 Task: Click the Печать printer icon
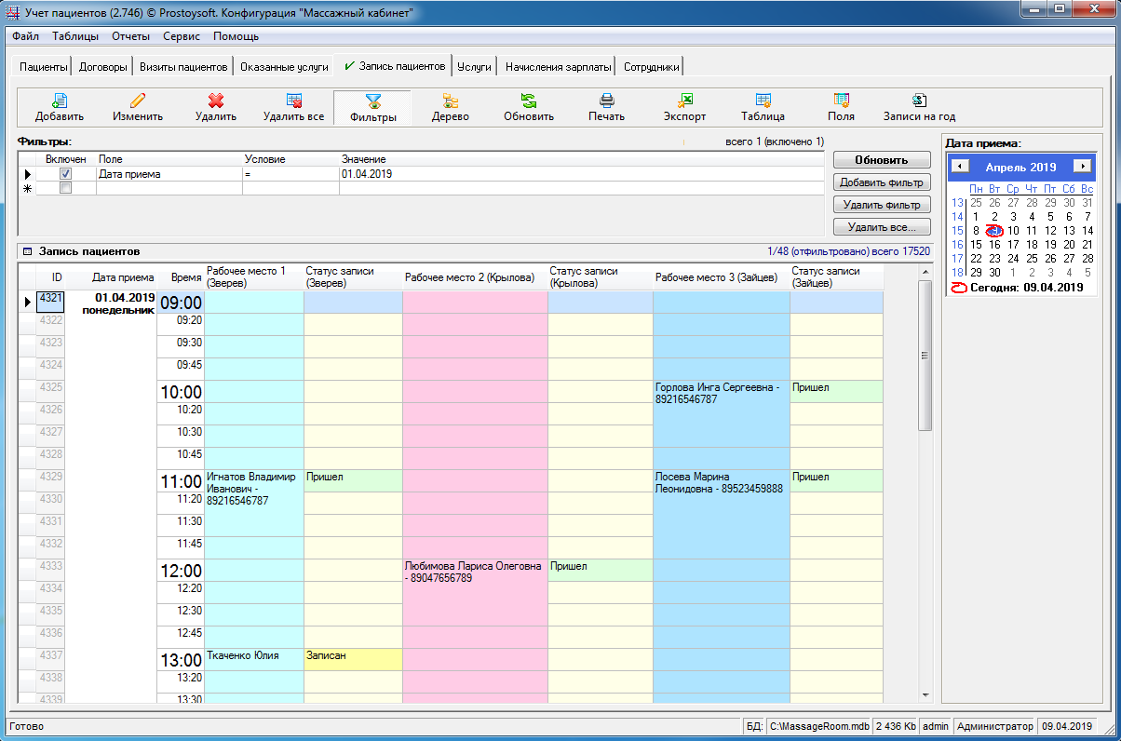click(606, 101)
